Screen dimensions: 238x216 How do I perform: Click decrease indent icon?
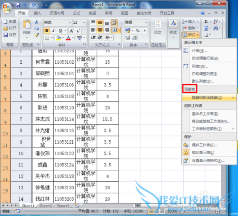(93, 38)
